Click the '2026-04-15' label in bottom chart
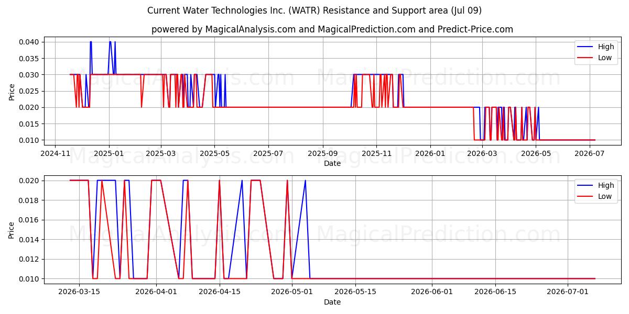The width and height of the screenshot is (629, 314). 220,293
